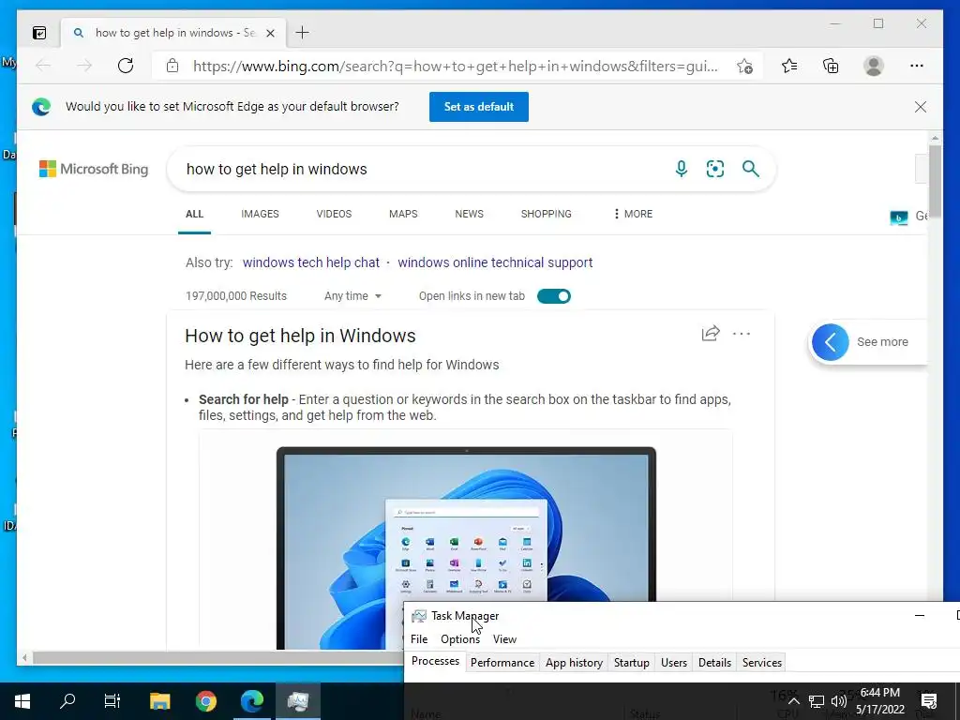This screenshot has height=720, width=960.
Task: Open the Favorites list icon
Action: [x=789, y=66]
